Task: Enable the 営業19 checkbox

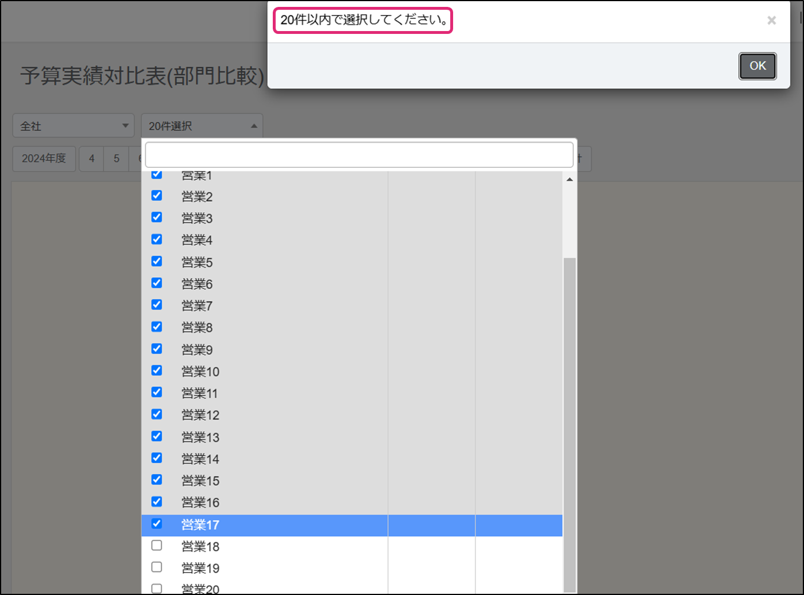Action: (x=157, y=567)
